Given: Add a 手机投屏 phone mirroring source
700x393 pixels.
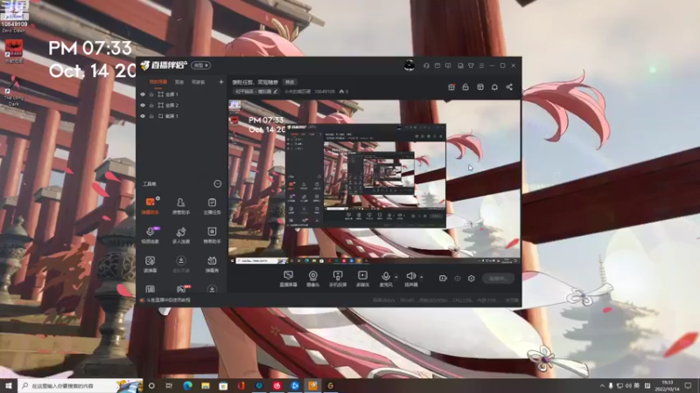Looking at the screenshot, I should click(x=338, y=279).
